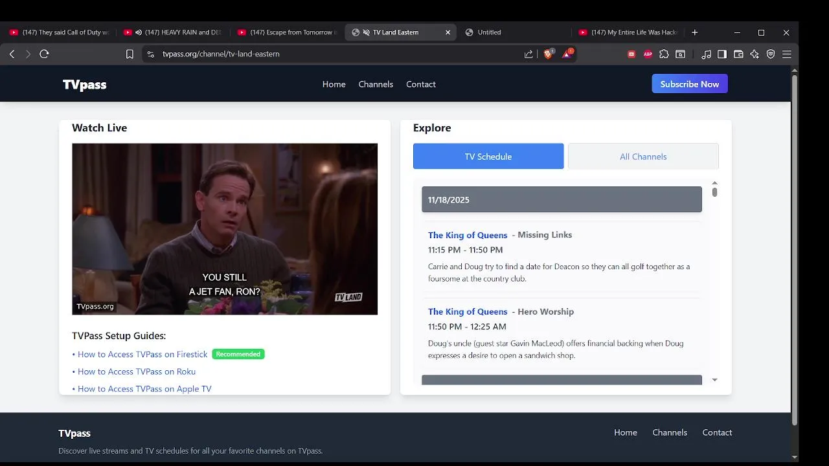Switch to "They said Call of Duty" tab
The height and width of the screenshot is (466, 829).
(60, 32)
